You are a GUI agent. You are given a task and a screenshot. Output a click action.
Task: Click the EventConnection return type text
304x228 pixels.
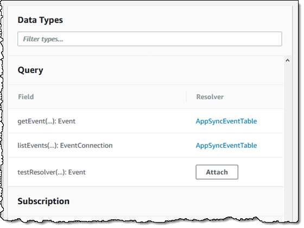point(86,146)
